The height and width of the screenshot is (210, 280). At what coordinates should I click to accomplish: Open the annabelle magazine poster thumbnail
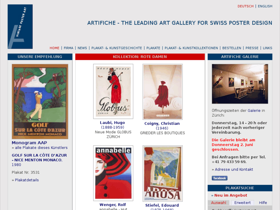click(x=113, y=173)
